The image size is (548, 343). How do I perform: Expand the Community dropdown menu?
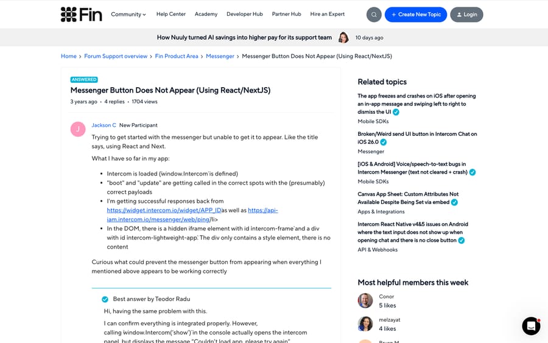pyautogui.click(x=128, y=15)
